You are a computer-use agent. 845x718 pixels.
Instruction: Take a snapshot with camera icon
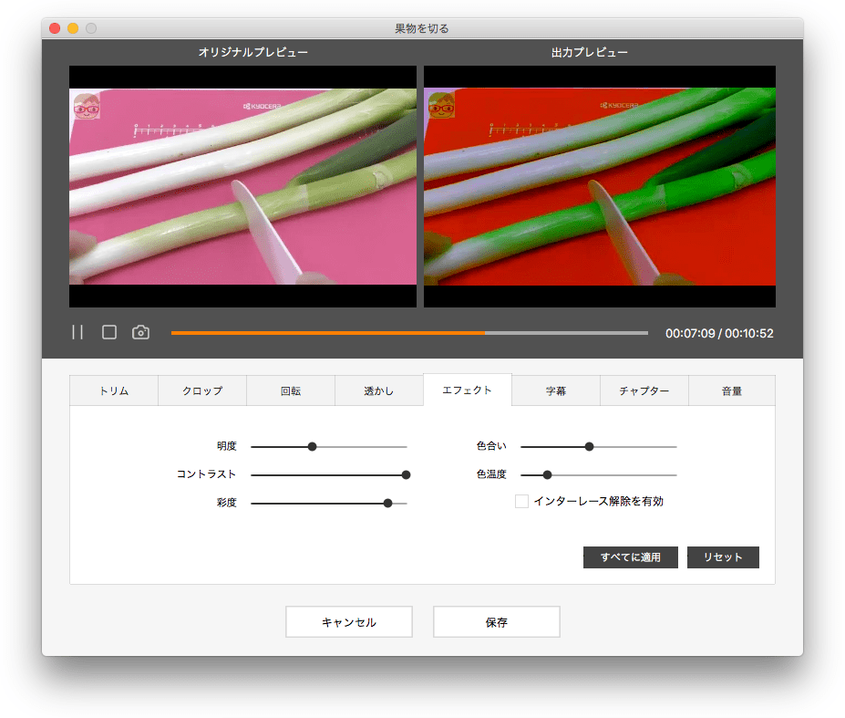pos(140,333)
